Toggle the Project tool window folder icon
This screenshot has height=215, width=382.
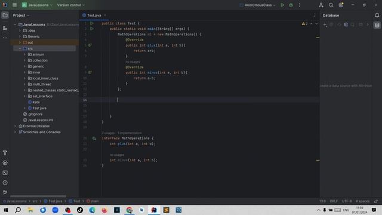pos(5,16)
